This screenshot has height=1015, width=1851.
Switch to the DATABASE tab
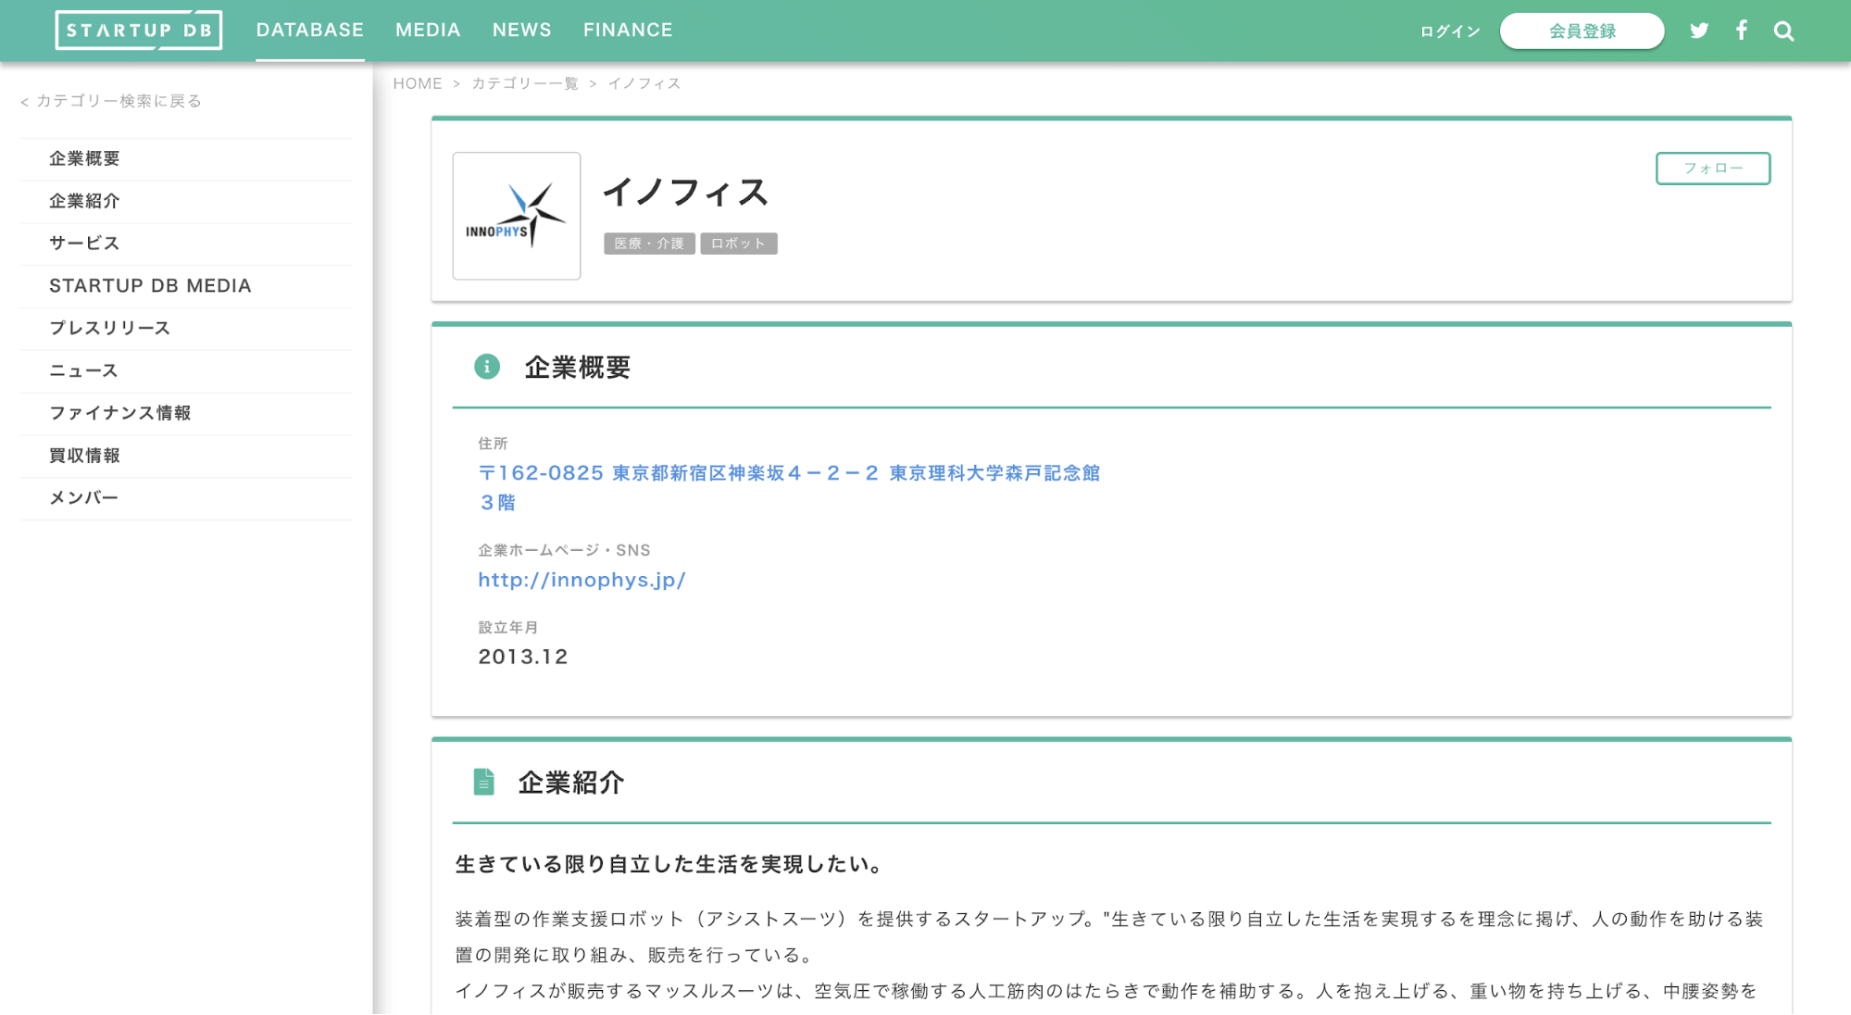(x=309, y=29)
